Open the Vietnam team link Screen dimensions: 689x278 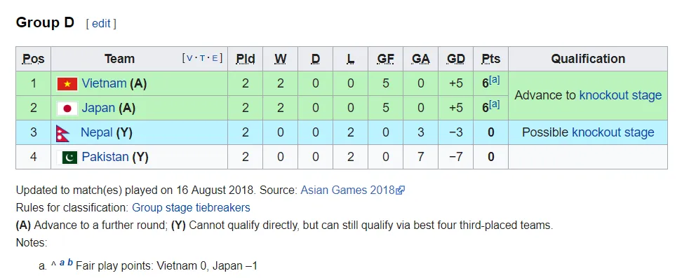point(104,83)
